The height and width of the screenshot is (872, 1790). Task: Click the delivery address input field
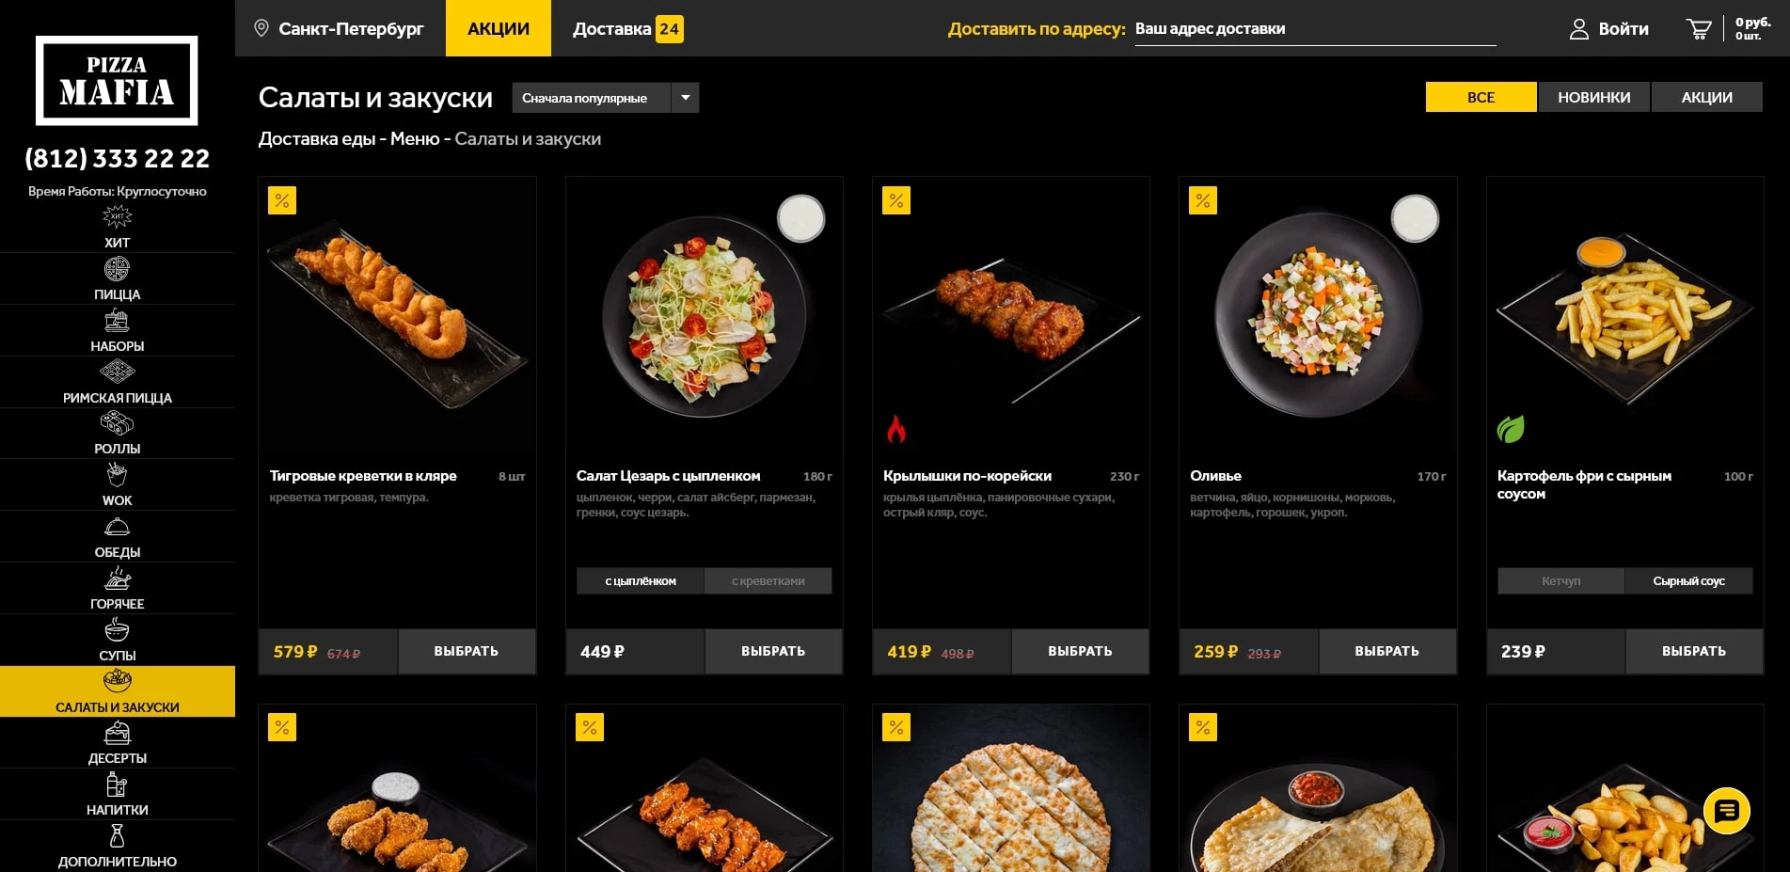1315,29
